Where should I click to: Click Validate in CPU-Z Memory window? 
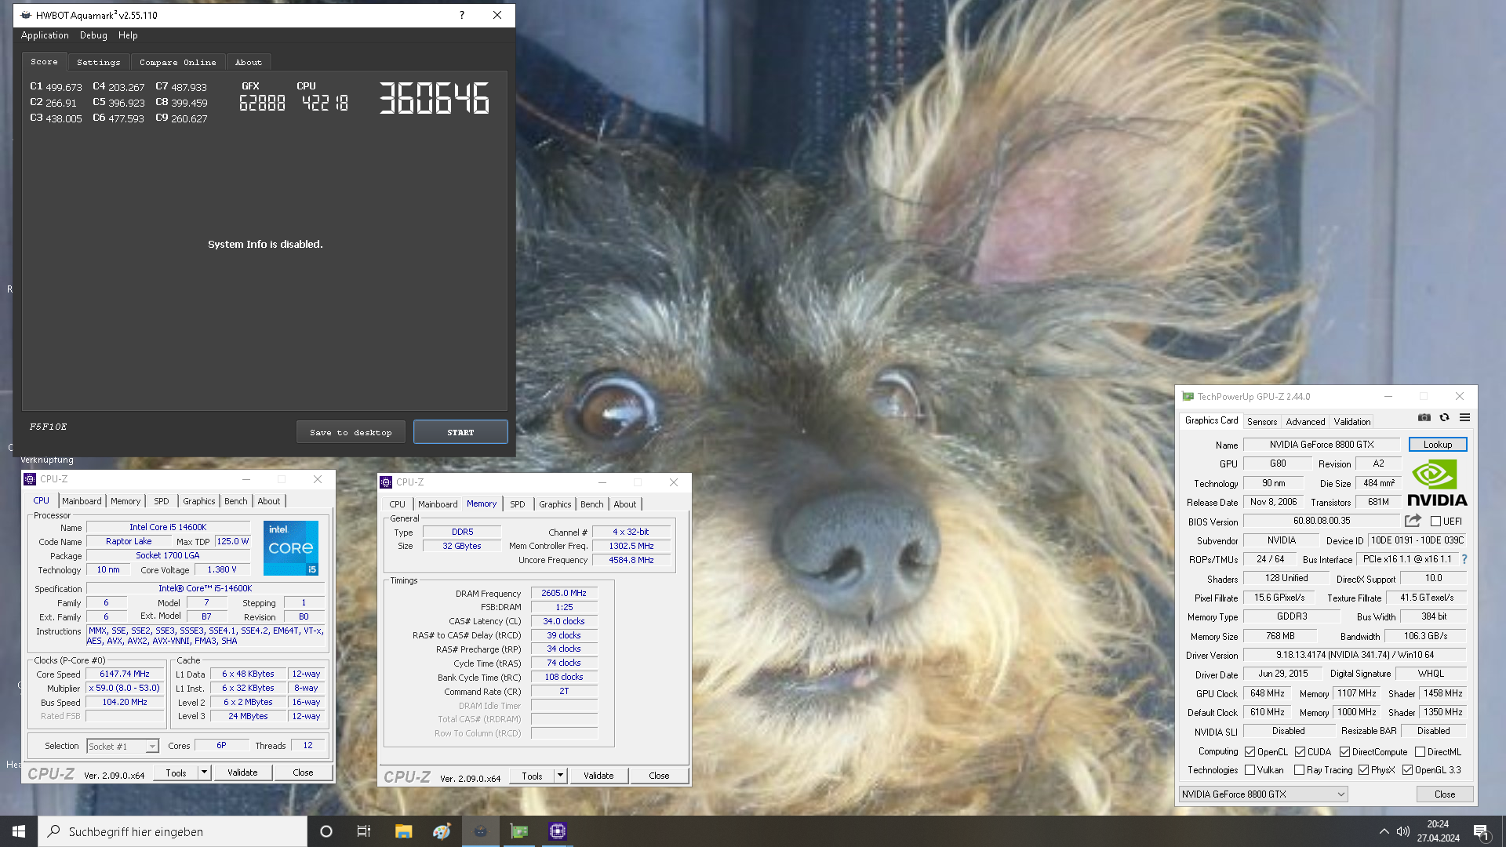pos(598,776)
